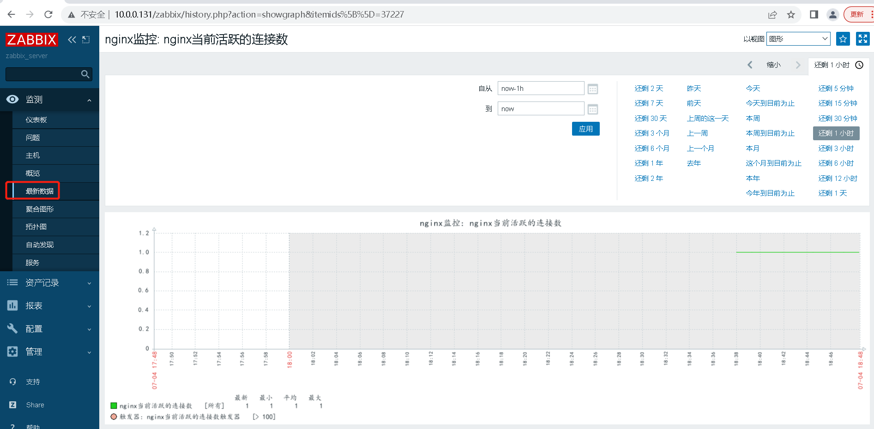874x429 pixels.
Task: Select 昨天 time range
Action: click(694, 89)
